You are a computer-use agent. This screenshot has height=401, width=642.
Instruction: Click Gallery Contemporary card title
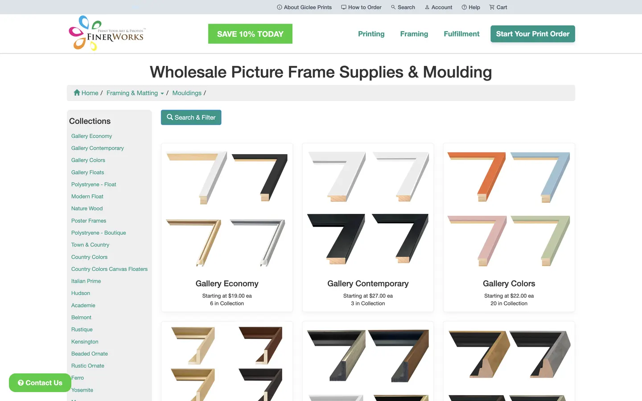pos(368,283)
